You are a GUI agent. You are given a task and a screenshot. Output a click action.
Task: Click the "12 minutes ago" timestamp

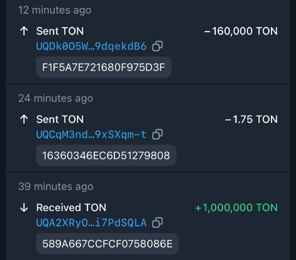[x=55, y=10]
